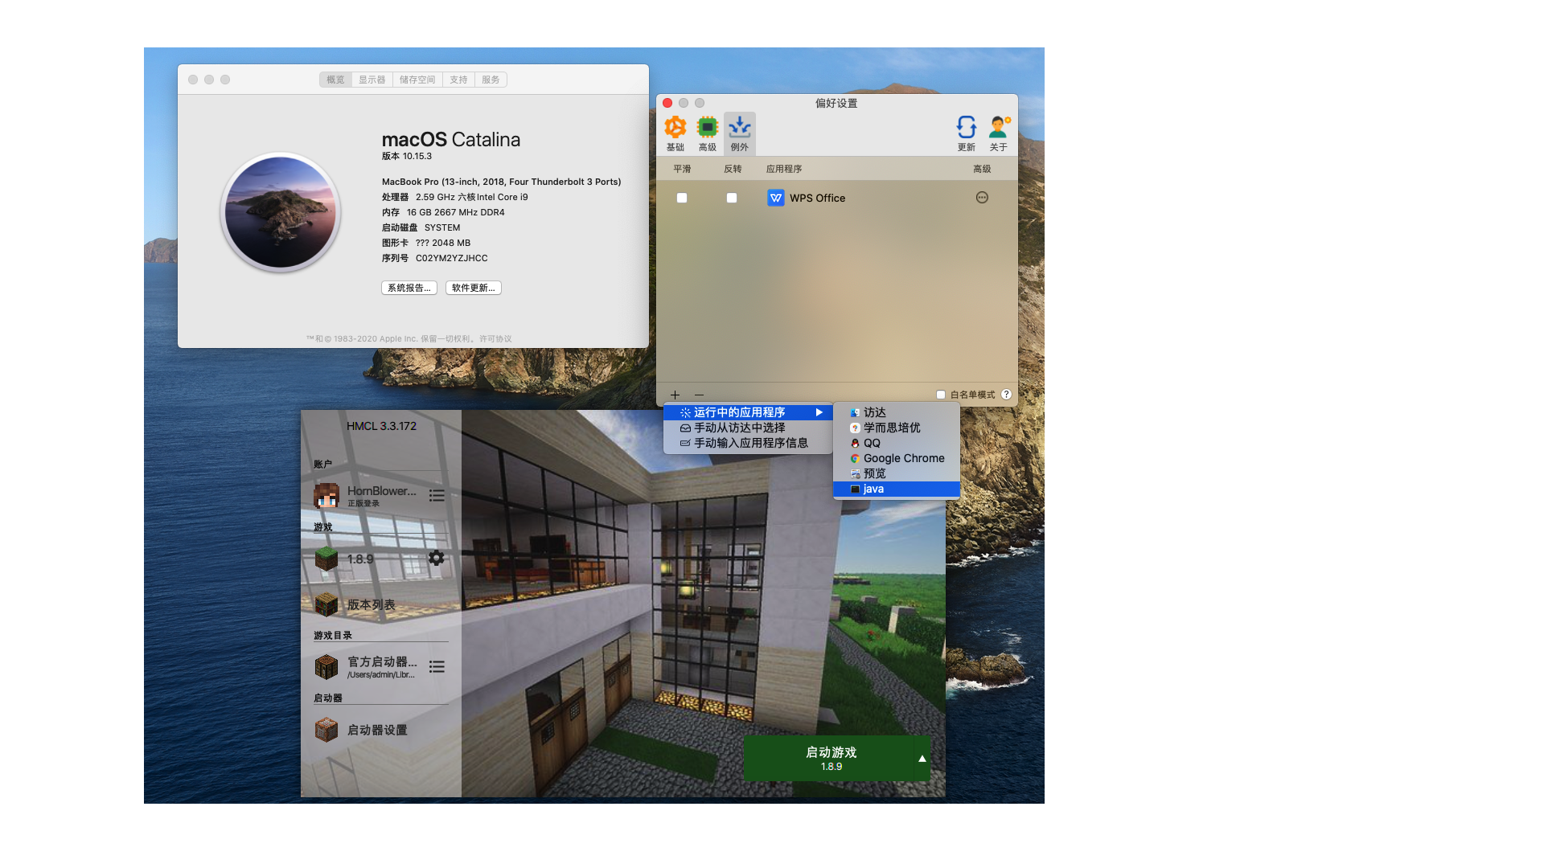Click the 系统报告 button
Viewport: 1544px width, 868px height.
tap(409, 287)
